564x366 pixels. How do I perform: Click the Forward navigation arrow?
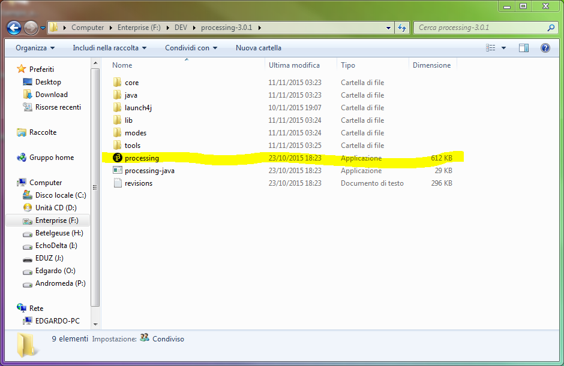tap(31, 28)
